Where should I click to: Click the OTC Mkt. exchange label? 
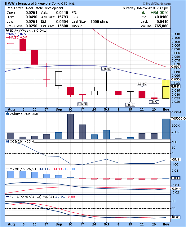click(x=68, y=4)
